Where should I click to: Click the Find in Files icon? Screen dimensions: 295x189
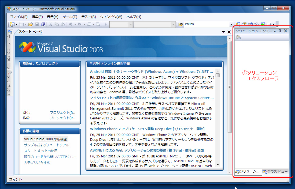pyautogui.click(x=180, y=24)
